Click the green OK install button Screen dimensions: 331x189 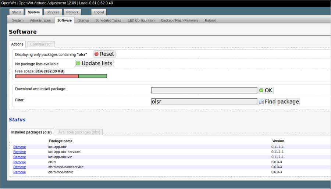click(x=266, y=90)
